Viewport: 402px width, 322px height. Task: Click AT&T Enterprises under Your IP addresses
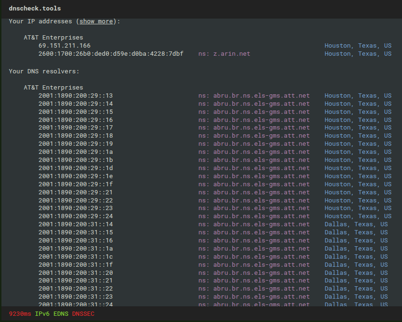click(x=53, y=38)
